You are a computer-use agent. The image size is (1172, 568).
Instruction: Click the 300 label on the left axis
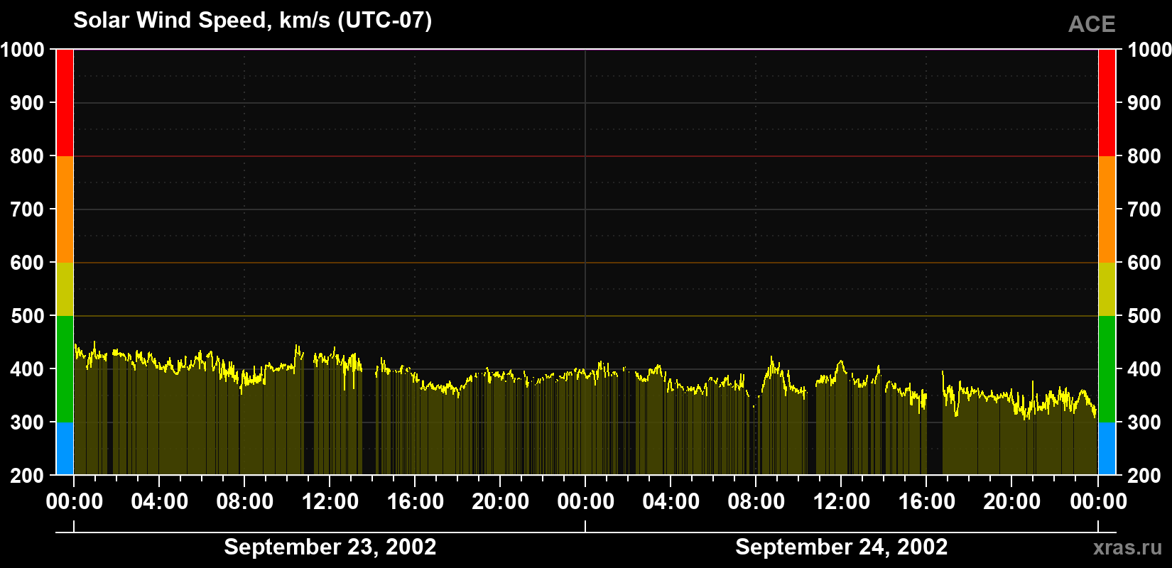tap(28, 422)
